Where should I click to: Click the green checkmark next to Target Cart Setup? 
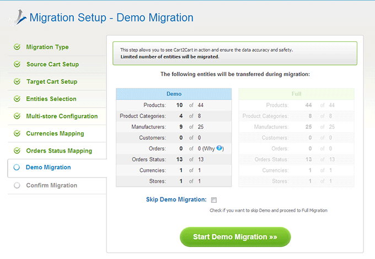(17, 82)
